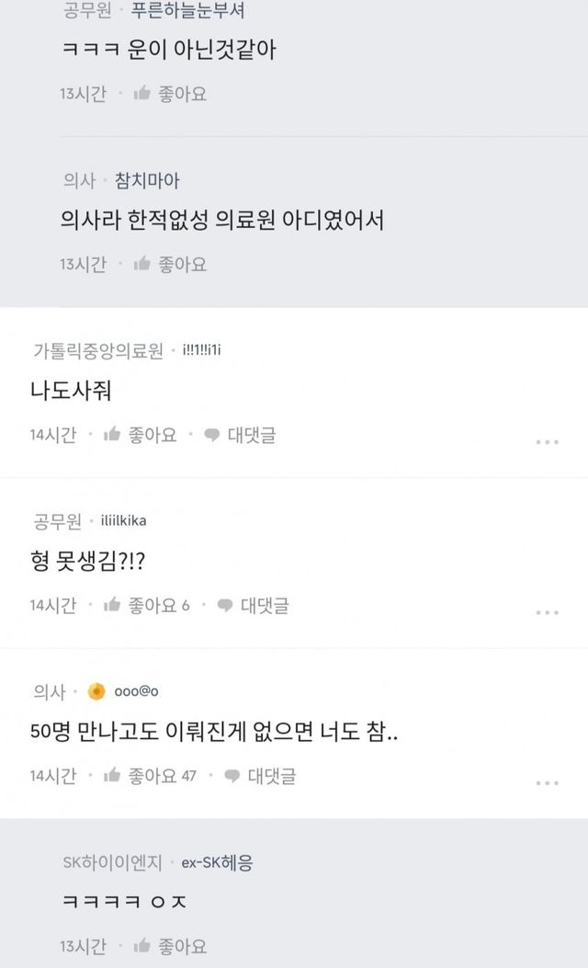The height and width of the screenshot is (968, 588).
Task: Tap the 좋아요 6 like count
Action: click(x=159, y=605)
